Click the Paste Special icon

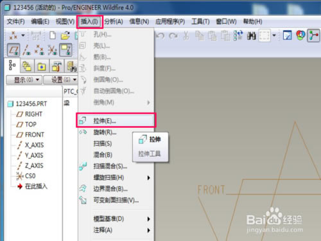(225, 35)
